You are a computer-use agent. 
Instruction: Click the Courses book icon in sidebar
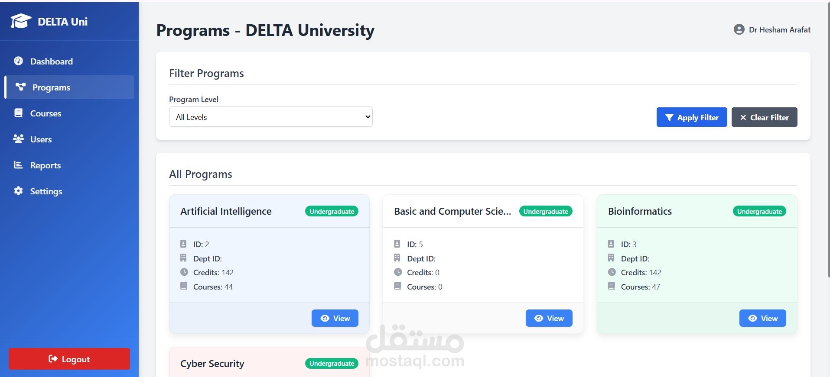[x=18, y=113]
